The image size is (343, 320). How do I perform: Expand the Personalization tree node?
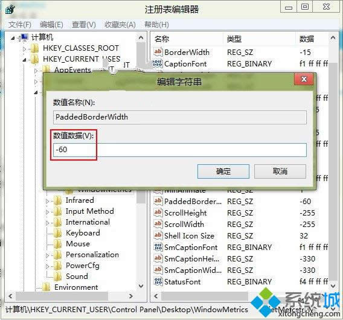47,255
